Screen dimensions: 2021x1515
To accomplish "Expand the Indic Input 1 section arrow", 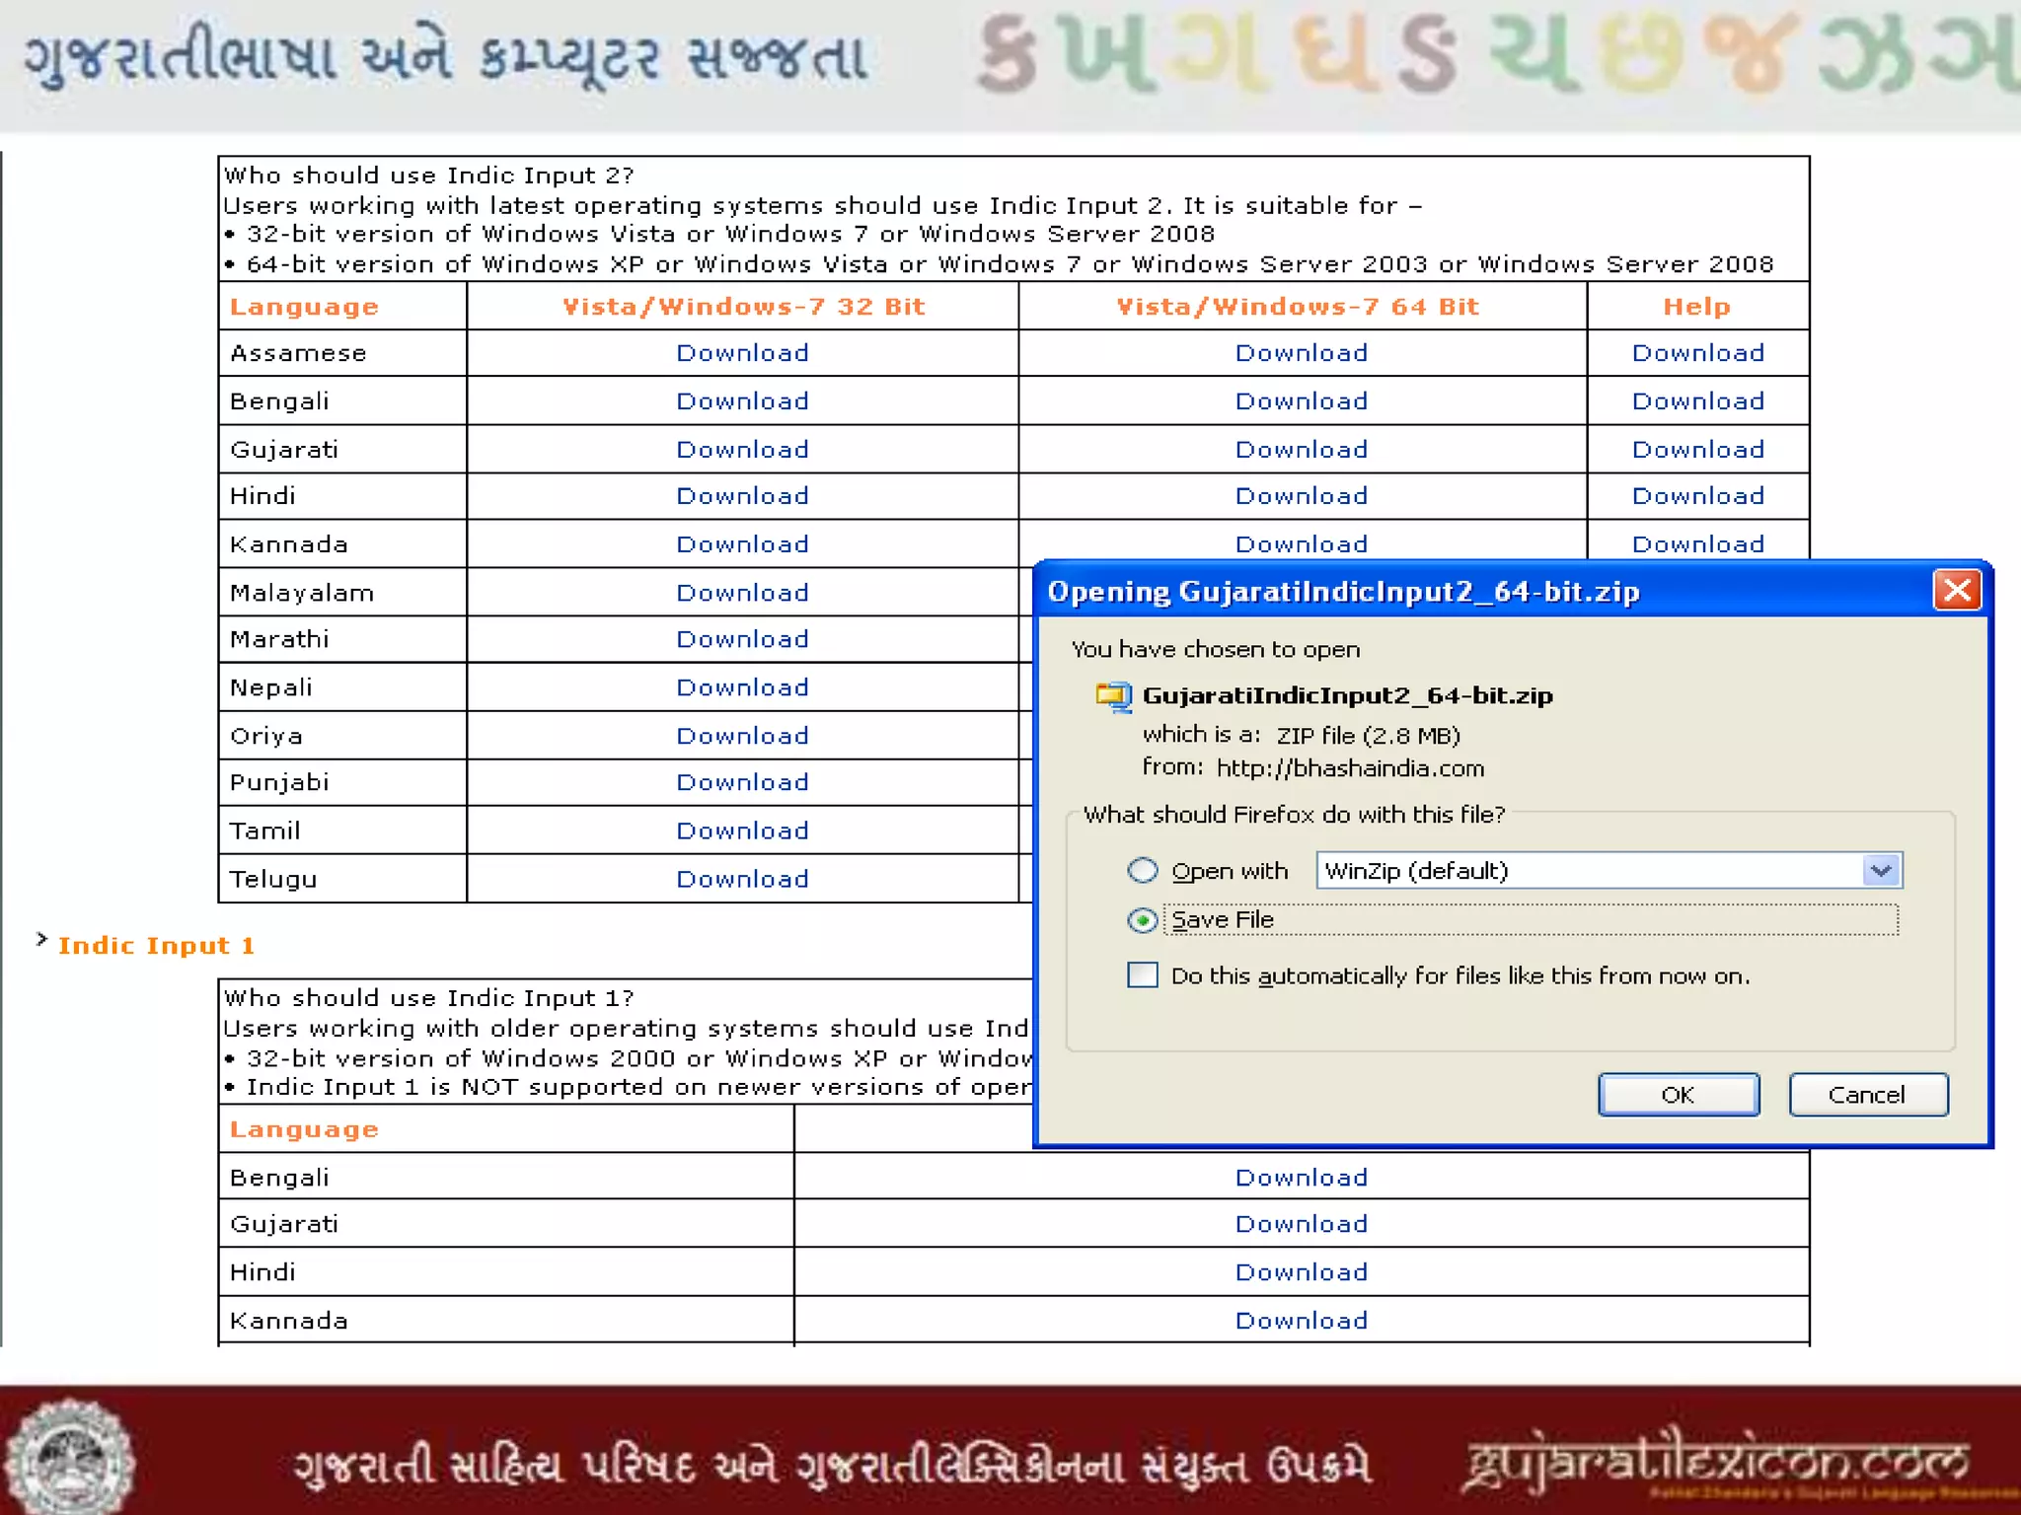I will coord(41,939).
